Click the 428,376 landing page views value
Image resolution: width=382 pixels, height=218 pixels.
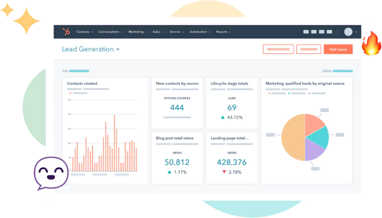point(232,162)
